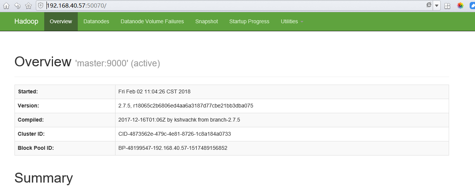Viewport: 475px width, 186px height.
Task: Bookmark the page with the star icon
Action: 28,6
